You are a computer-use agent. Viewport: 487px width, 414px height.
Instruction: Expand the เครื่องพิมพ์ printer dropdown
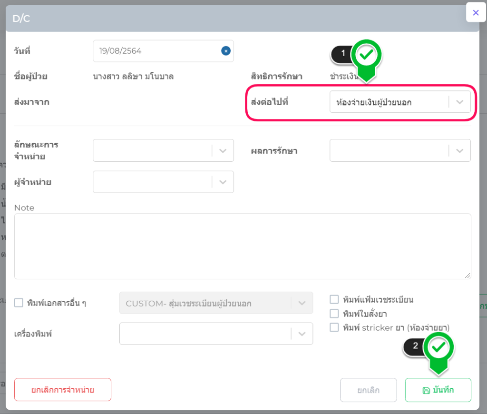pyautogui.click(x=302, y=334)
